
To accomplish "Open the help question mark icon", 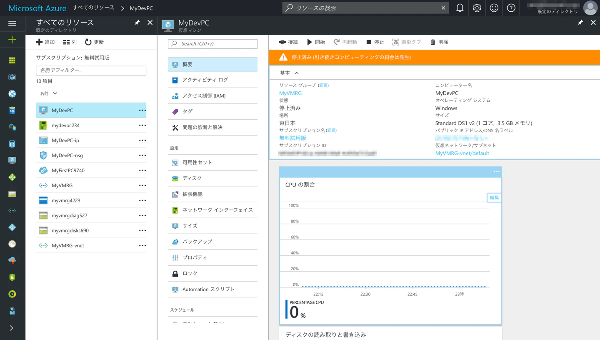I will [x=511, y=8].
